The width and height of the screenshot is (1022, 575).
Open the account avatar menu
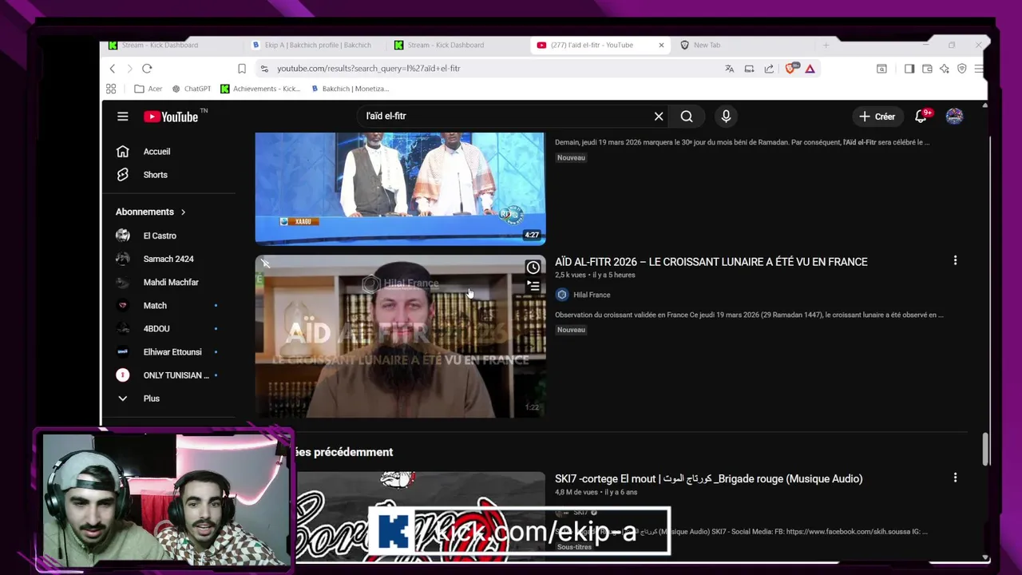click(954, 116)
